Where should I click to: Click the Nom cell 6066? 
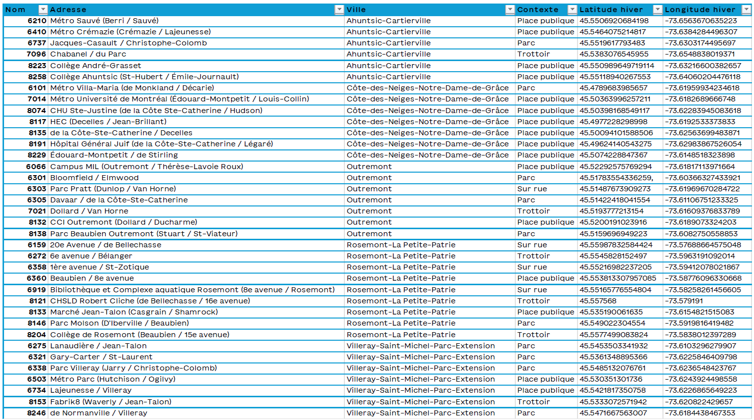[26, 167]
